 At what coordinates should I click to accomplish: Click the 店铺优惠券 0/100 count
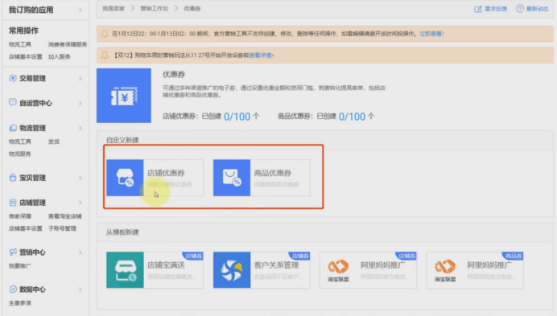point(237,117)
